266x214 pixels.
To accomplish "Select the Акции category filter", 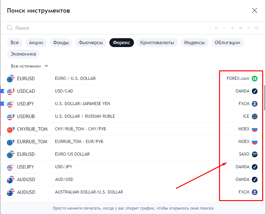I will point(36,43).
